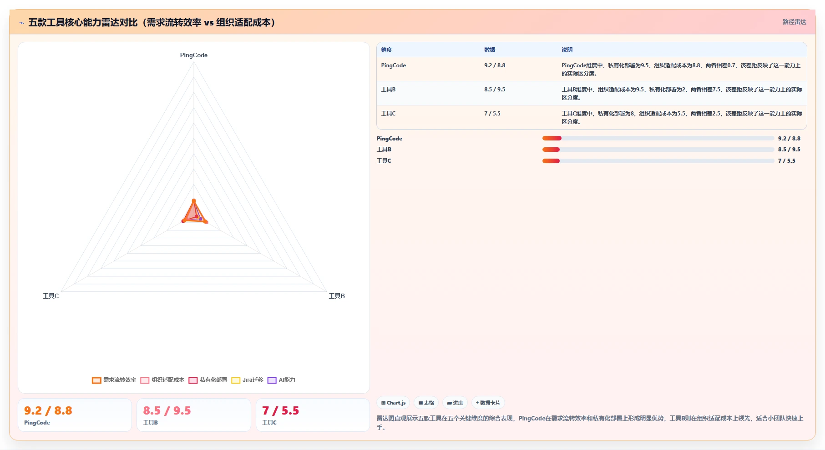This screenshot has height=450, width=825.
Task: Click the PingCode label left of its progress bar
Action: pos(389,139)
